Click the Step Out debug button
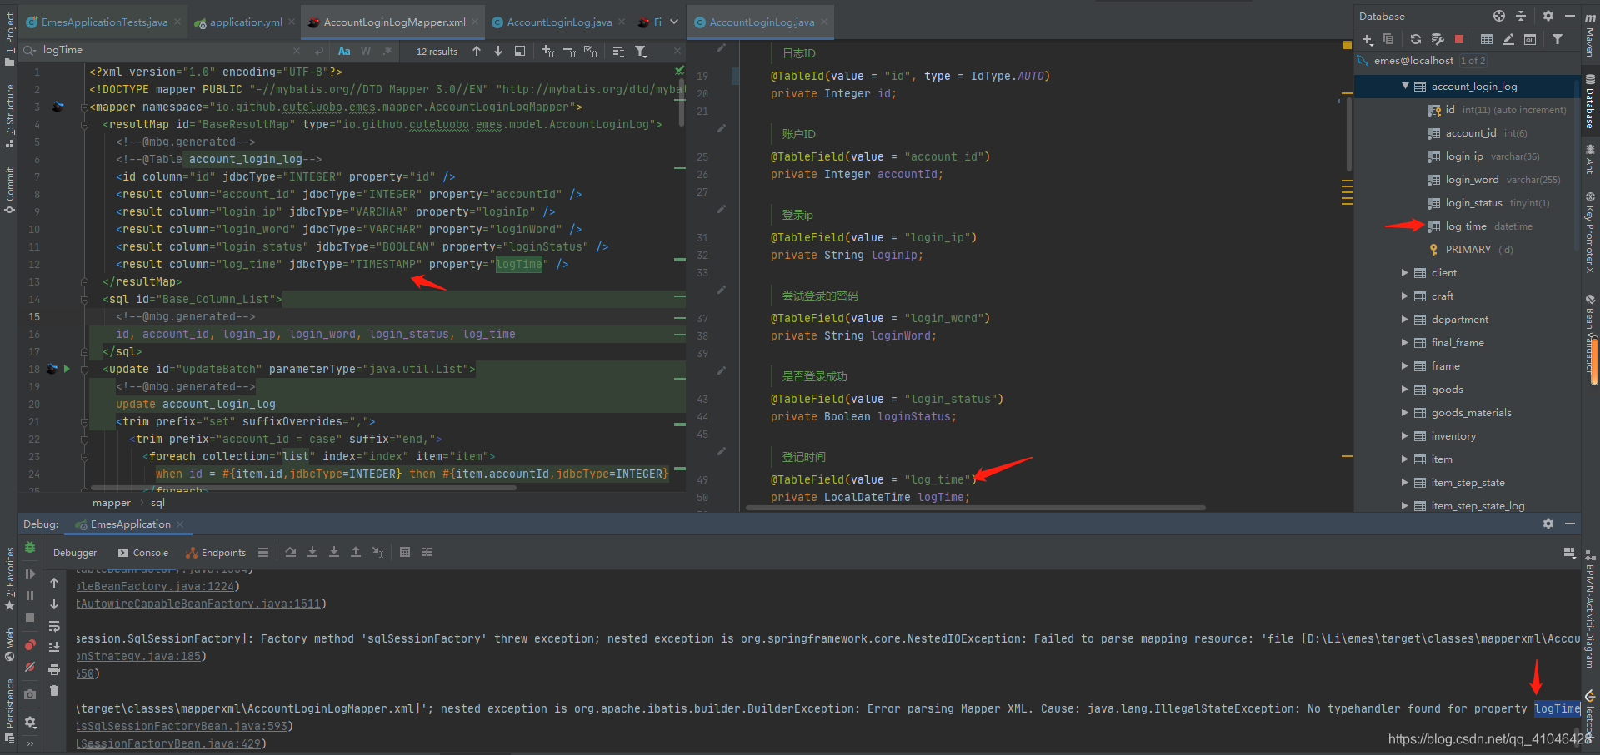1600x755 pixels. (x=356, y=552)
